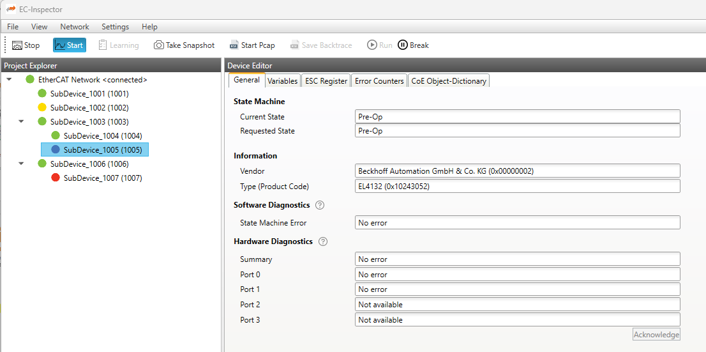Click the red status dot of SubDevice_1007
This screenshot has height=352, width=706.
[x=56, y=178]
